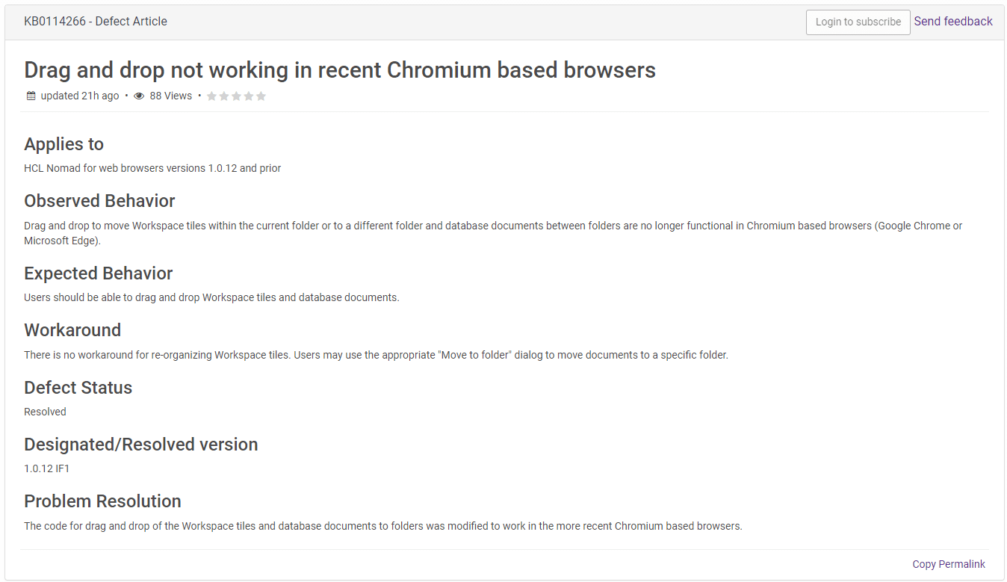Select the Observed Behavior heading
The width and height of the screenshot is (1007, 582).
click(x=99, y=201)
